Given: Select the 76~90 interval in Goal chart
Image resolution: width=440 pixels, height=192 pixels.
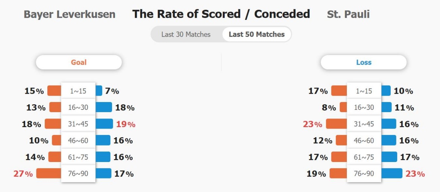Looking at the screenshot, I should pos(78,174).
